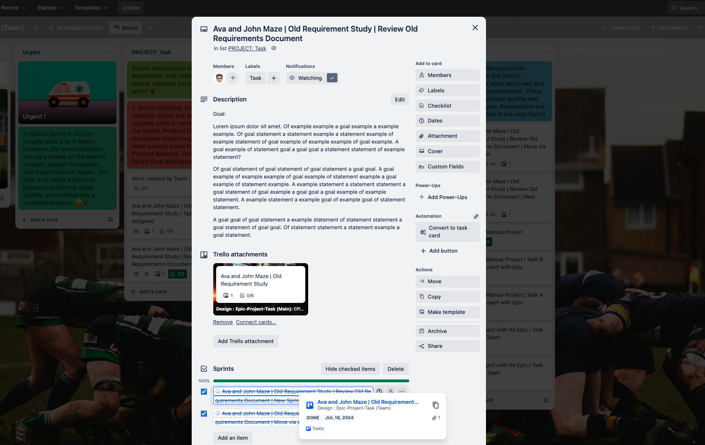Expand the Templates dropdown menu
Screen dimensions: 705x445
tap(91, 8)
